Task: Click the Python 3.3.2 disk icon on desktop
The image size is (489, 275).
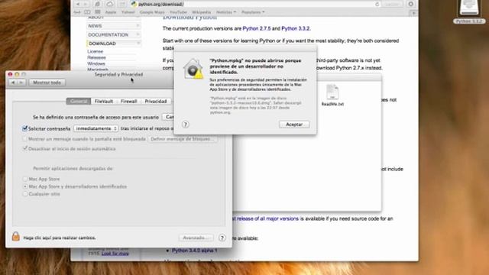Action: click(469, 8)
